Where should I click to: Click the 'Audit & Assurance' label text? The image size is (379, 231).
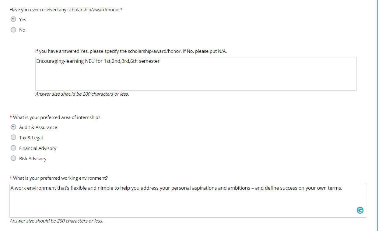[x=38, y=127]
